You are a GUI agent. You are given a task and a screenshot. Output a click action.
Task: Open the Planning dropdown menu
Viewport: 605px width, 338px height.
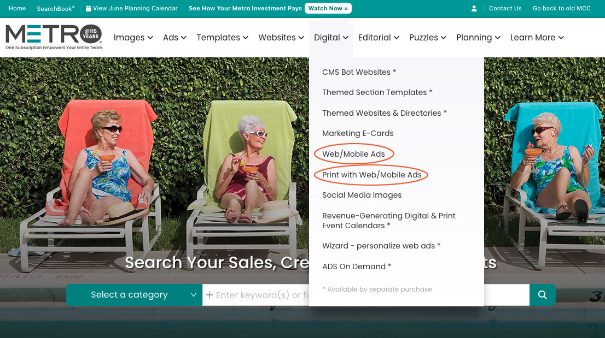(478, 38)
